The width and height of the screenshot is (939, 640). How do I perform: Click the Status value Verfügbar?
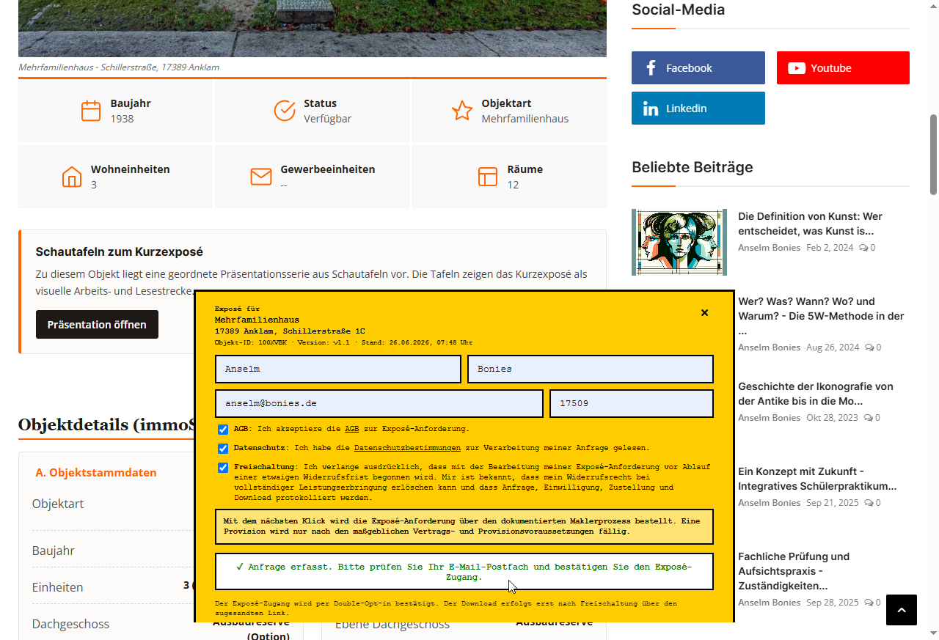[x=327, y=119]
